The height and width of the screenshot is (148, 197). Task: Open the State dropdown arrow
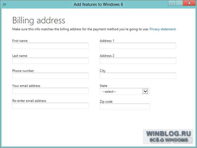pos(145,91)
